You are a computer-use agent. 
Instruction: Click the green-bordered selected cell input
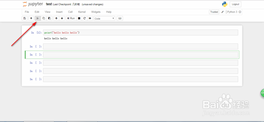(140, 55)
